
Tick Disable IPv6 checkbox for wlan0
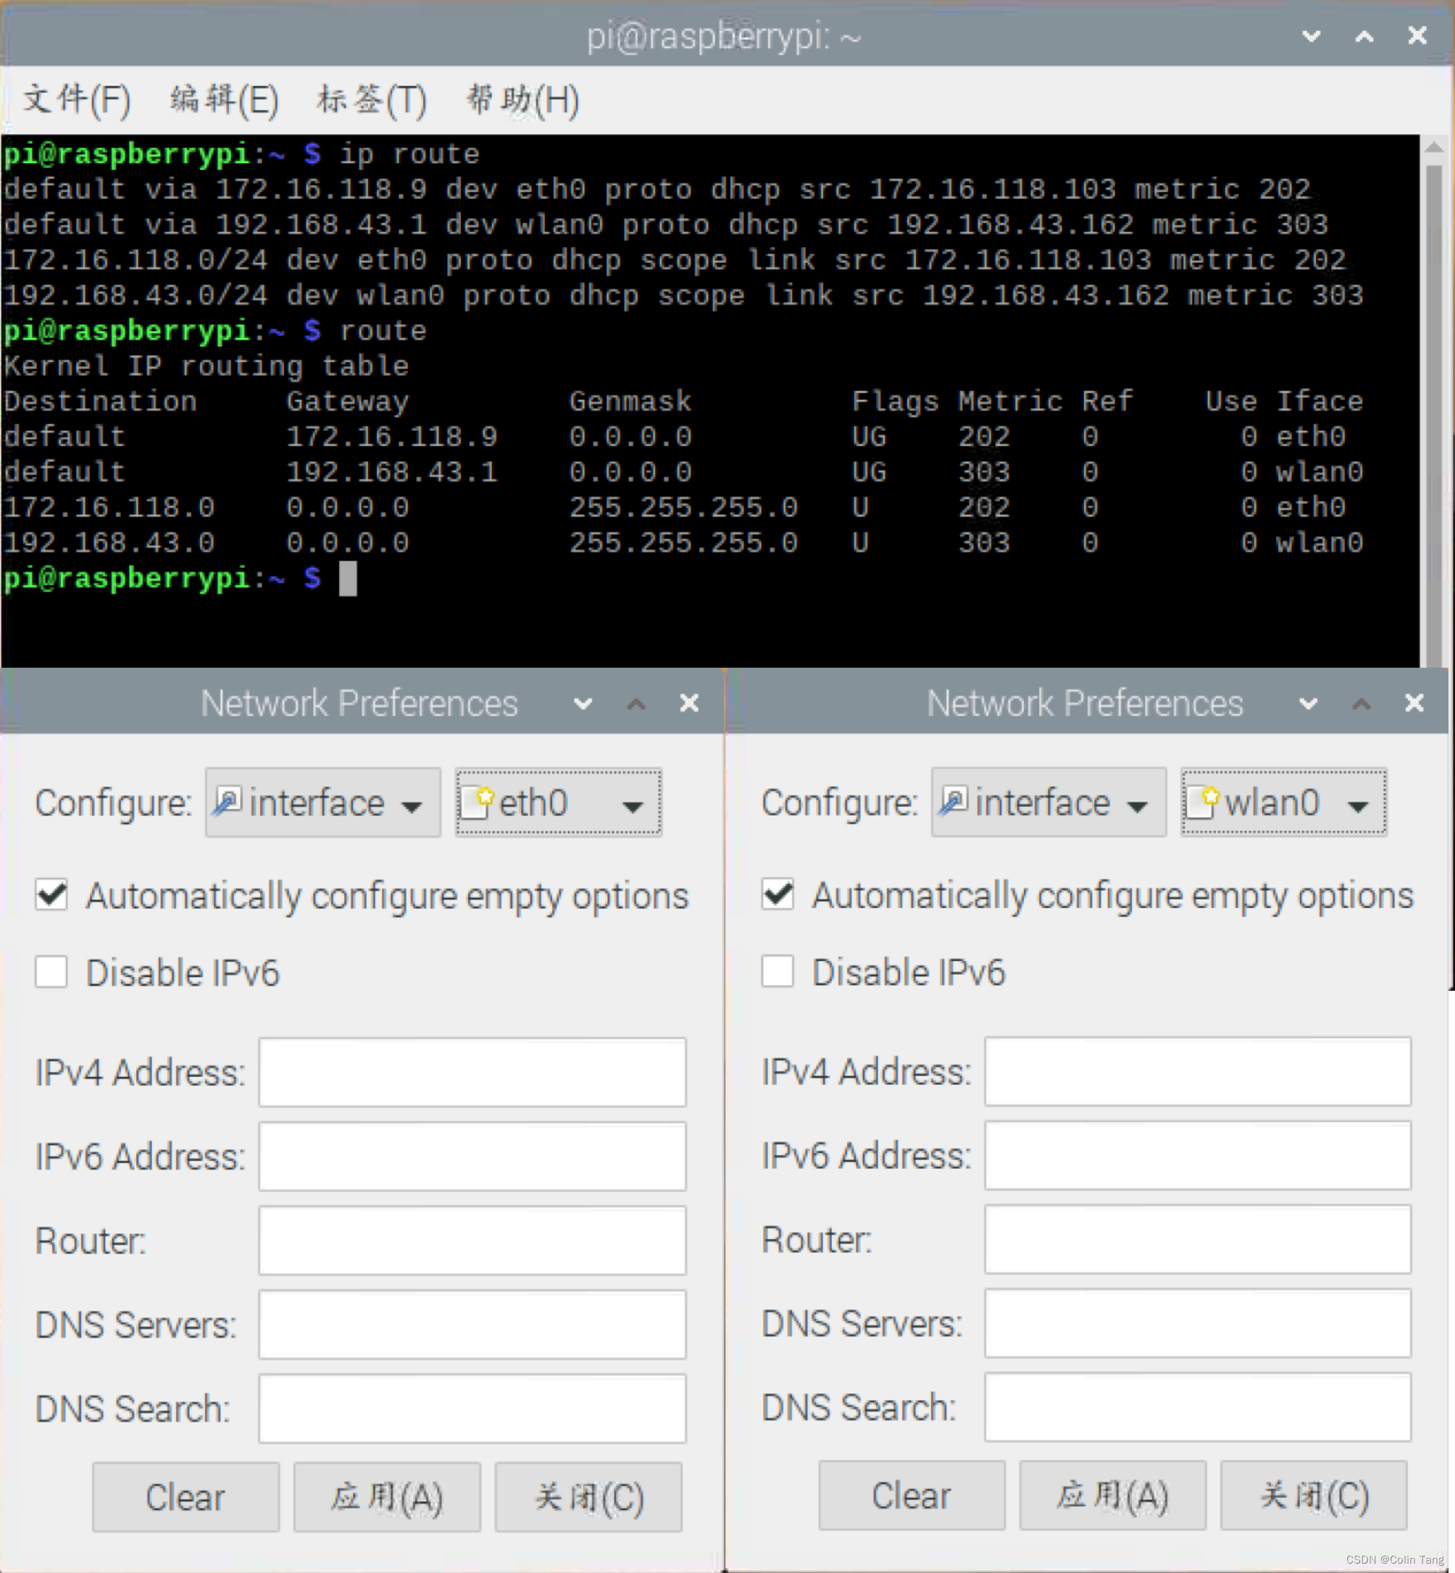pos(777,972)
